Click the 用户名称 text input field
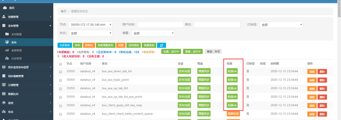Viewport: 341px width, 120px height. (160, 25)
